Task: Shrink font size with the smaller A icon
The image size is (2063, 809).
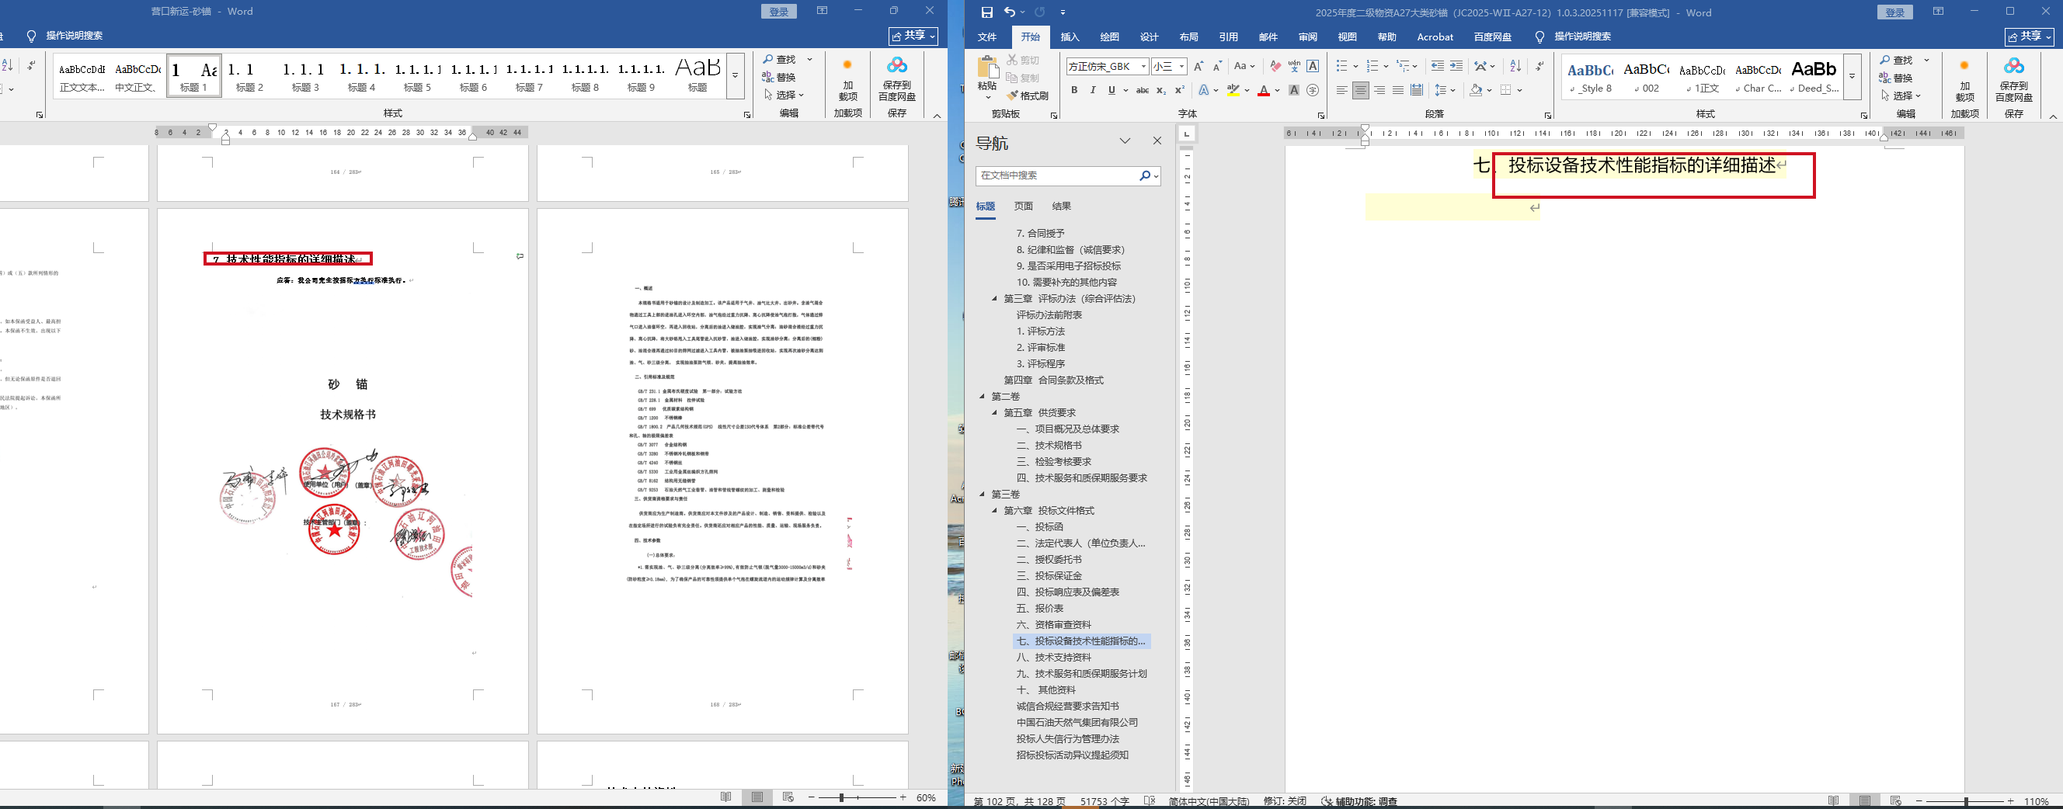Action: tap(1217, 67)
